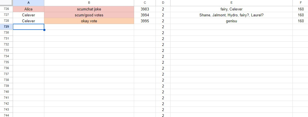308x117 pixels.
Task: Click the Alice cell
Action: click(29, 9)
